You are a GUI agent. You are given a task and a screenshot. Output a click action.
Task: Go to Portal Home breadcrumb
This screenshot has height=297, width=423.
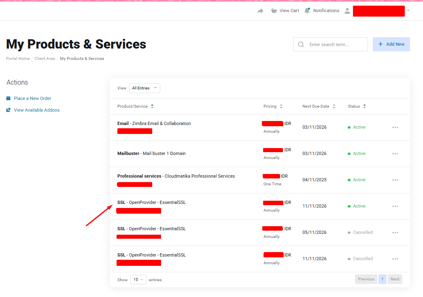pos(18,59)
